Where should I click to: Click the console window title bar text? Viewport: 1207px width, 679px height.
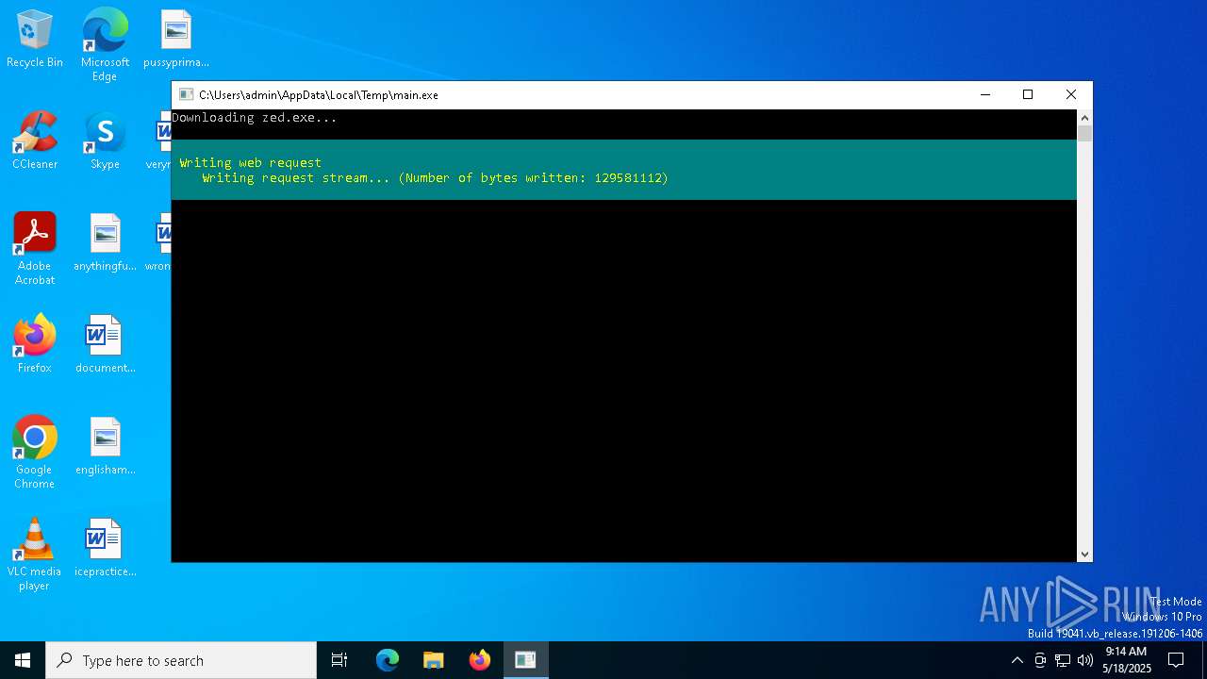click(x=319, y=94)
